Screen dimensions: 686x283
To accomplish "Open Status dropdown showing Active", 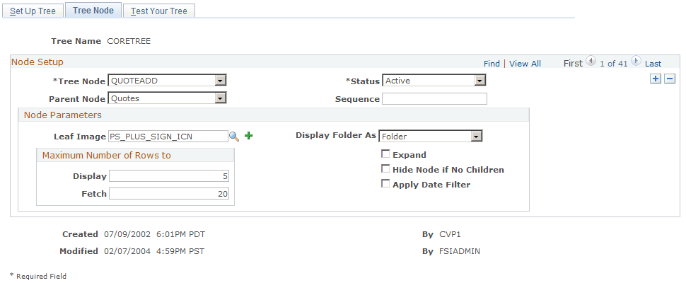I will [434, 81].
